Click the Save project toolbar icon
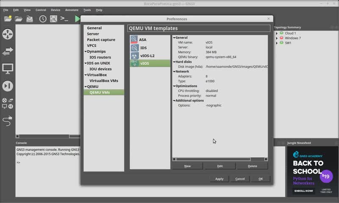The image size is (339, 203). pos(30,19)
